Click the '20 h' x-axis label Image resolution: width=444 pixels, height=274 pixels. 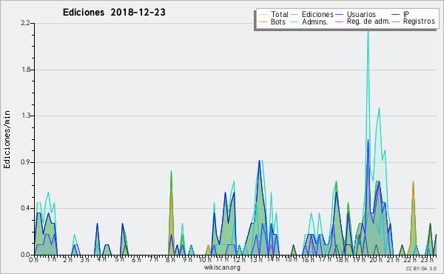(377, 259)
